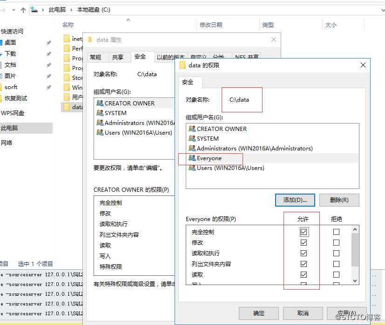The image size is (385, 325).
Task: Toggle 读取 allow checkbox
Action: (x=304, y=275)
